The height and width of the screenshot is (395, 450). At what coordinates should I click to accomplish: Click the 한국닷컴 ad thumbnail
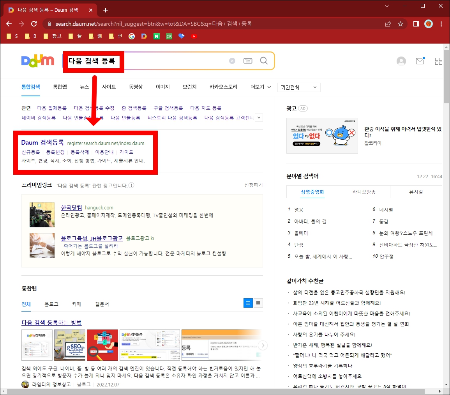tap(42, 215)
